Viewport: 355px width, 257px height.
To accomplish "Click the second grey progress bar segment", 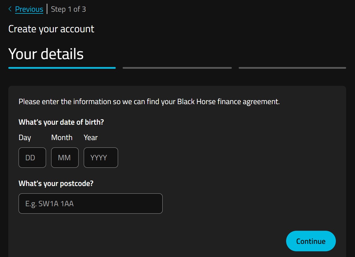I will (x=177, y=68).
